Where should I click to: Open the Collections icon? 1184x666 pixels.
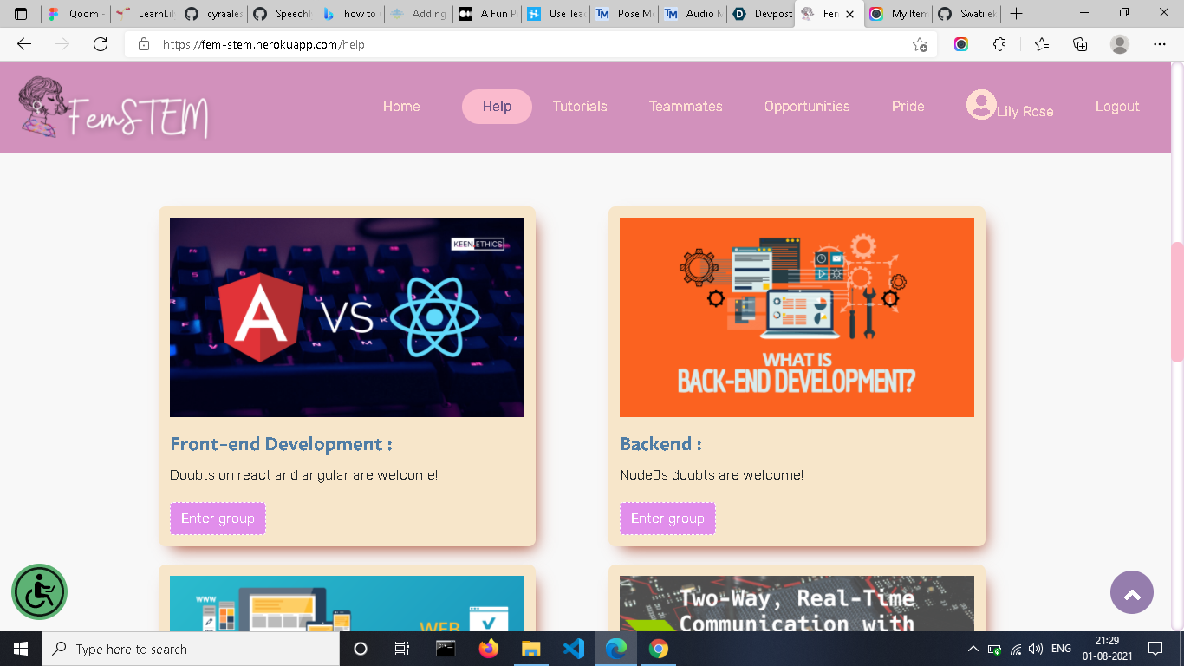pos(1080,44)
